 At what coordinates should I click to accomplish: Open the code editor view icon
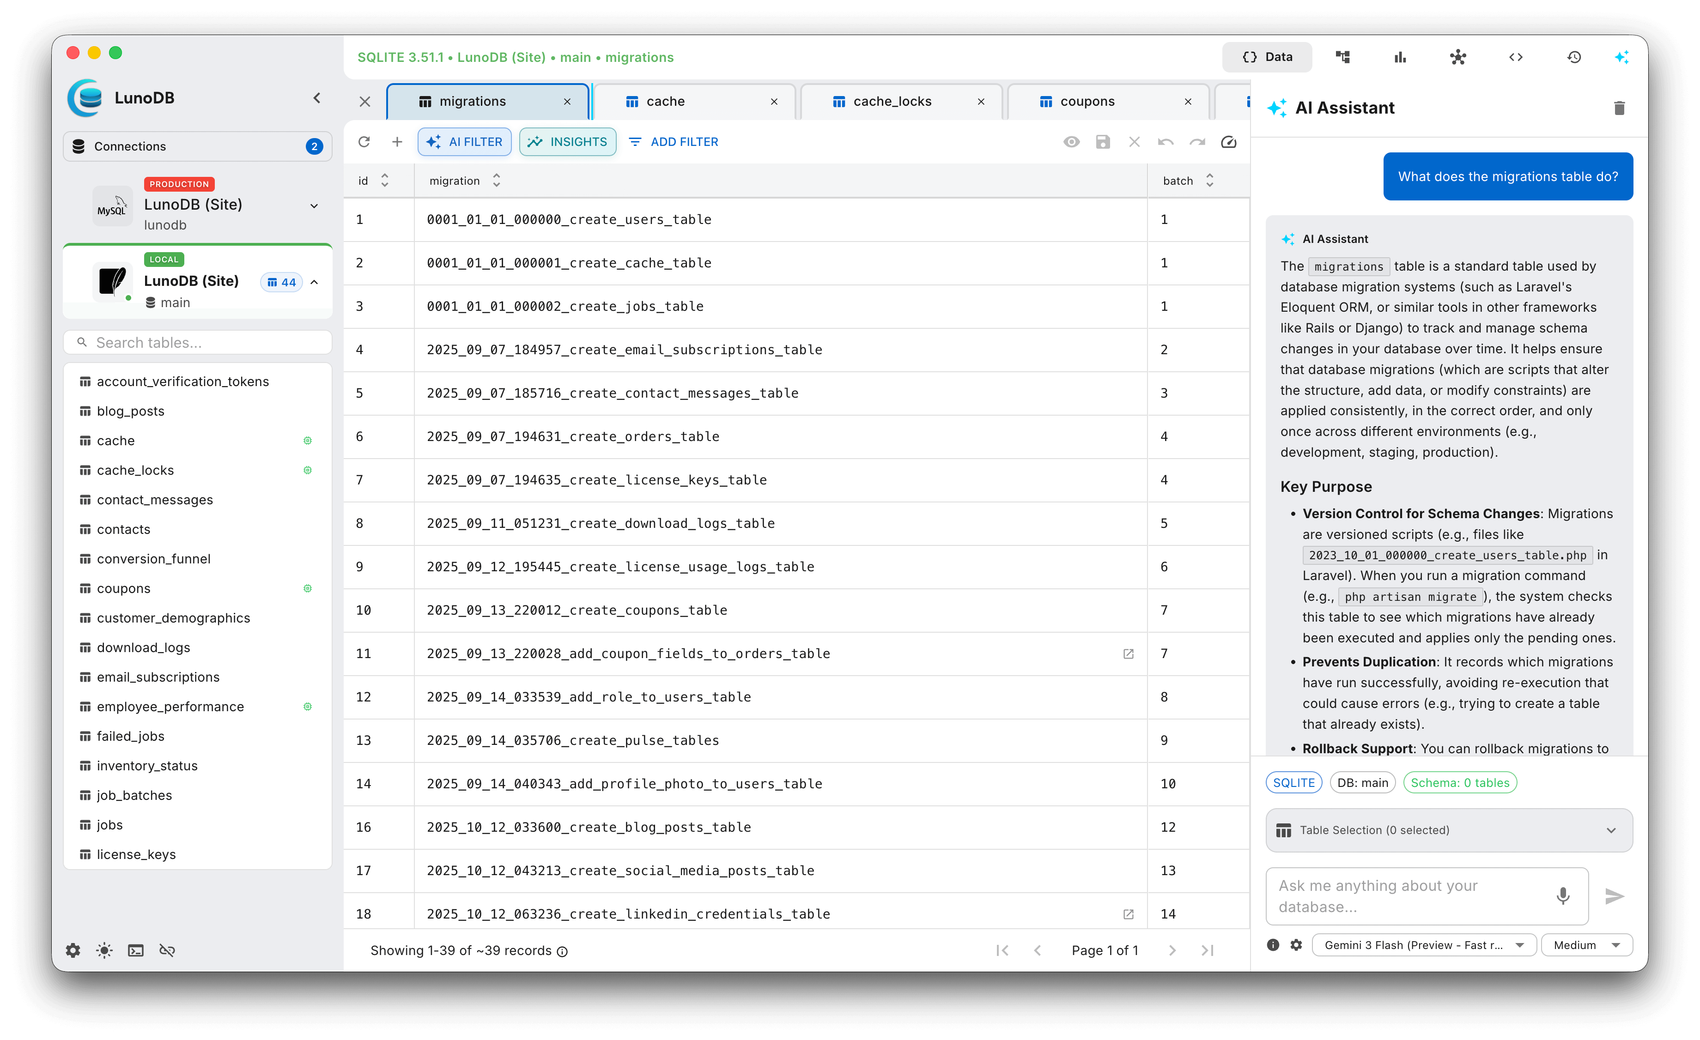pos(1516,56)
